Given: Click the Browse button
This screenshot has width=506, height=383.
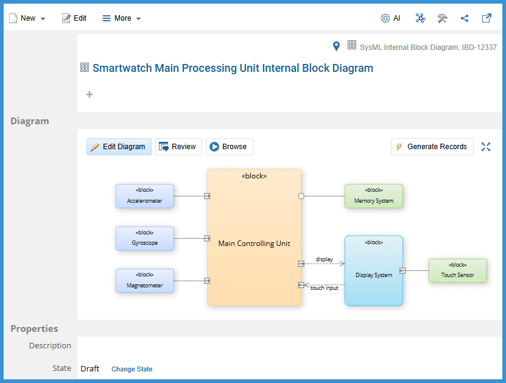Looking at the screenshot, I should coord(229,147).
